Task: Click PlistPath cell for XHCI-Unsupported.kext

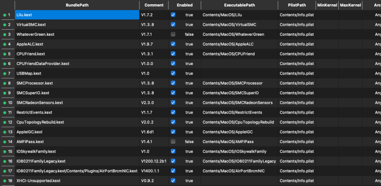Action: point(297,181)
